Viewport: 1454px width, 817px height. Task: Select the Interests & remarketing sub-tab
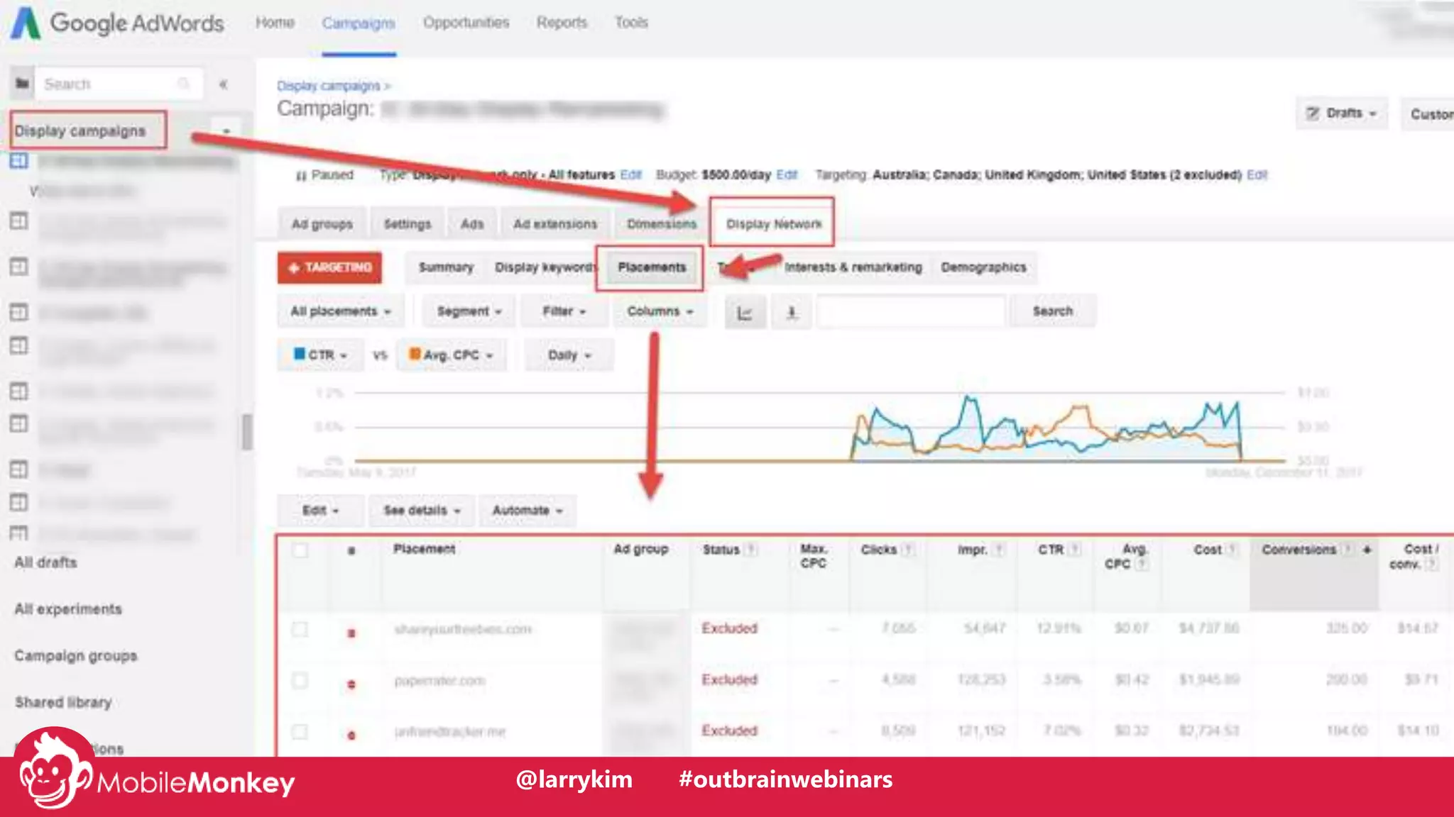click(853, 267)
